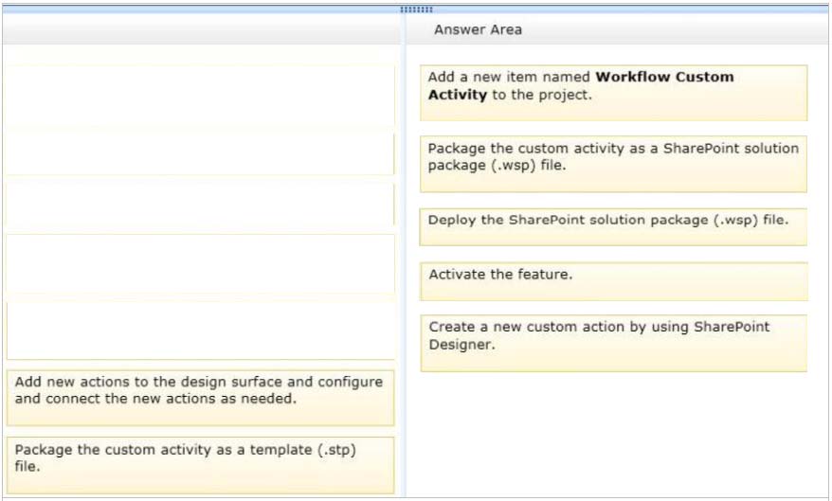Viewport: 832px width, 501px height.
Task: Click the first empty slot in left pane
Action: [x=201, y=96]
